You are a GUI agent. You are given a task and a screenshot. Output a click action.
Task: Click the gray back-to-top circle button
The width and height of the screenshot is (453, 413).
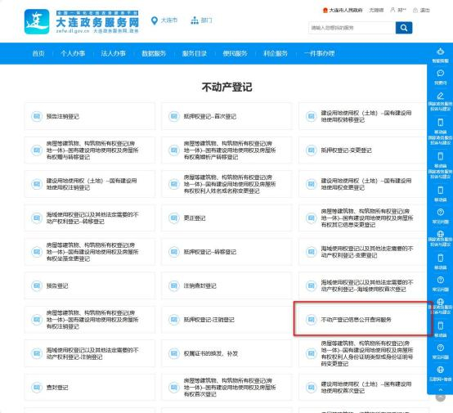click(x=440, y=397)
